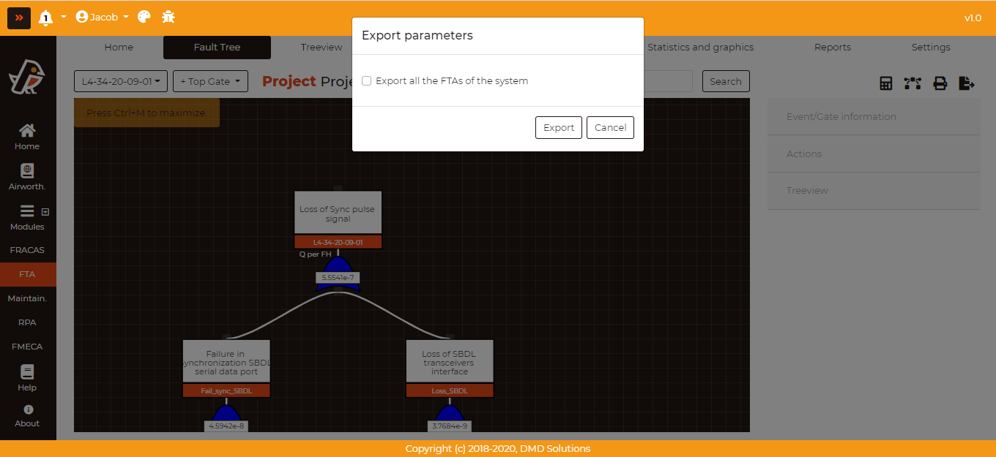Image resolution: width=996 pixels, height=457 pixels.
Task: Click the export file icon
Action: coord(967,83)
